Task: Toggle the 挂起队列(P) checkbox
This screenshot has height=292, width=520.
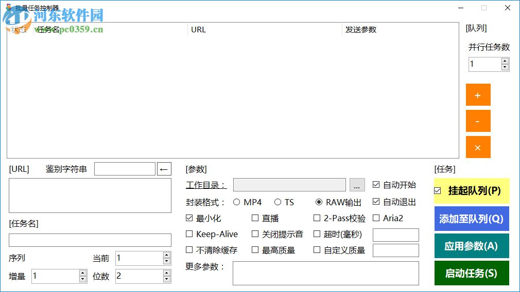Action: pyautogui.click(x=438, y=191)
